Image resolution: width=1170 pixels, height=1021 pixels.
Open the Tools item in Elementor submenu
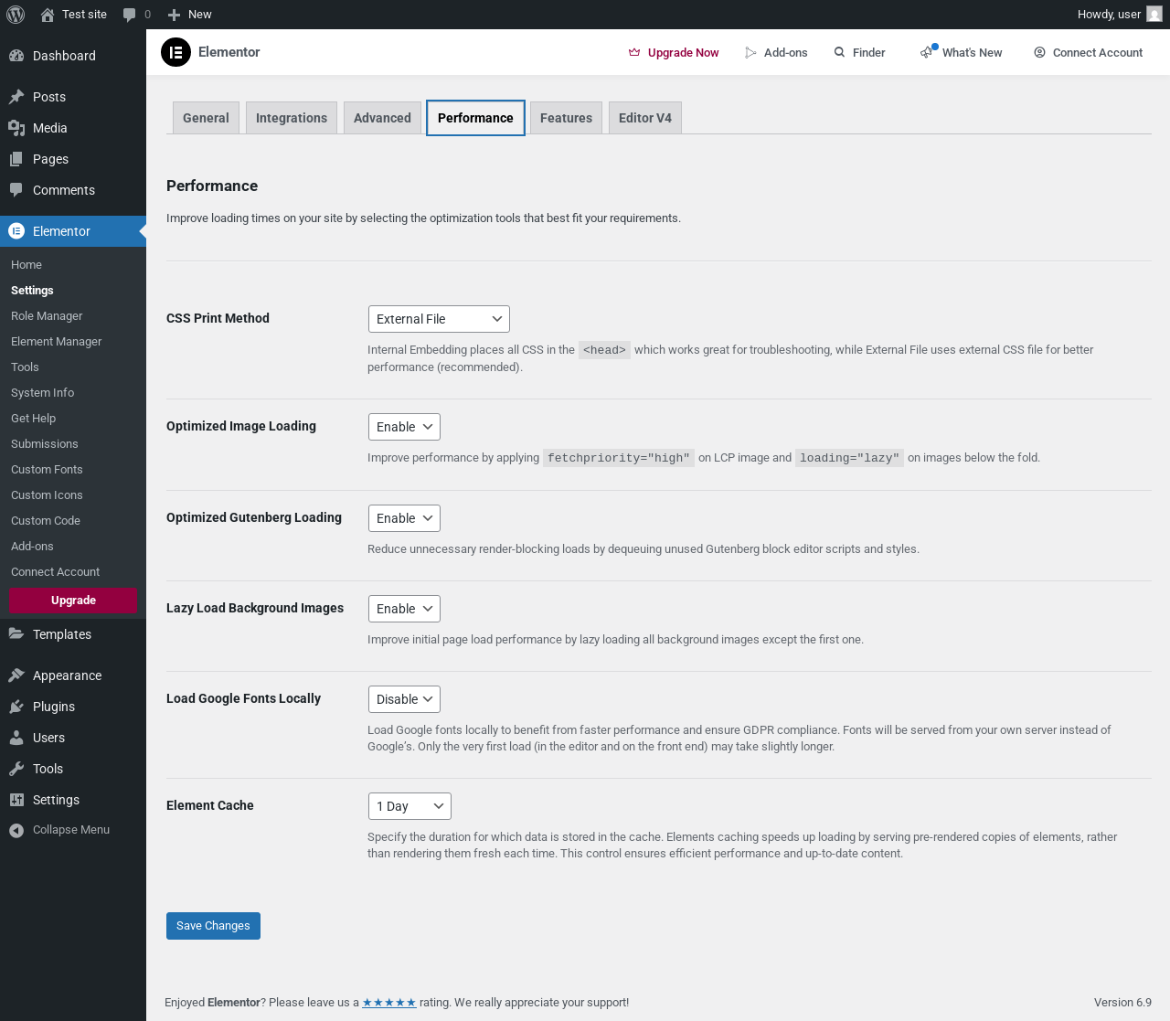click(73, 367)
